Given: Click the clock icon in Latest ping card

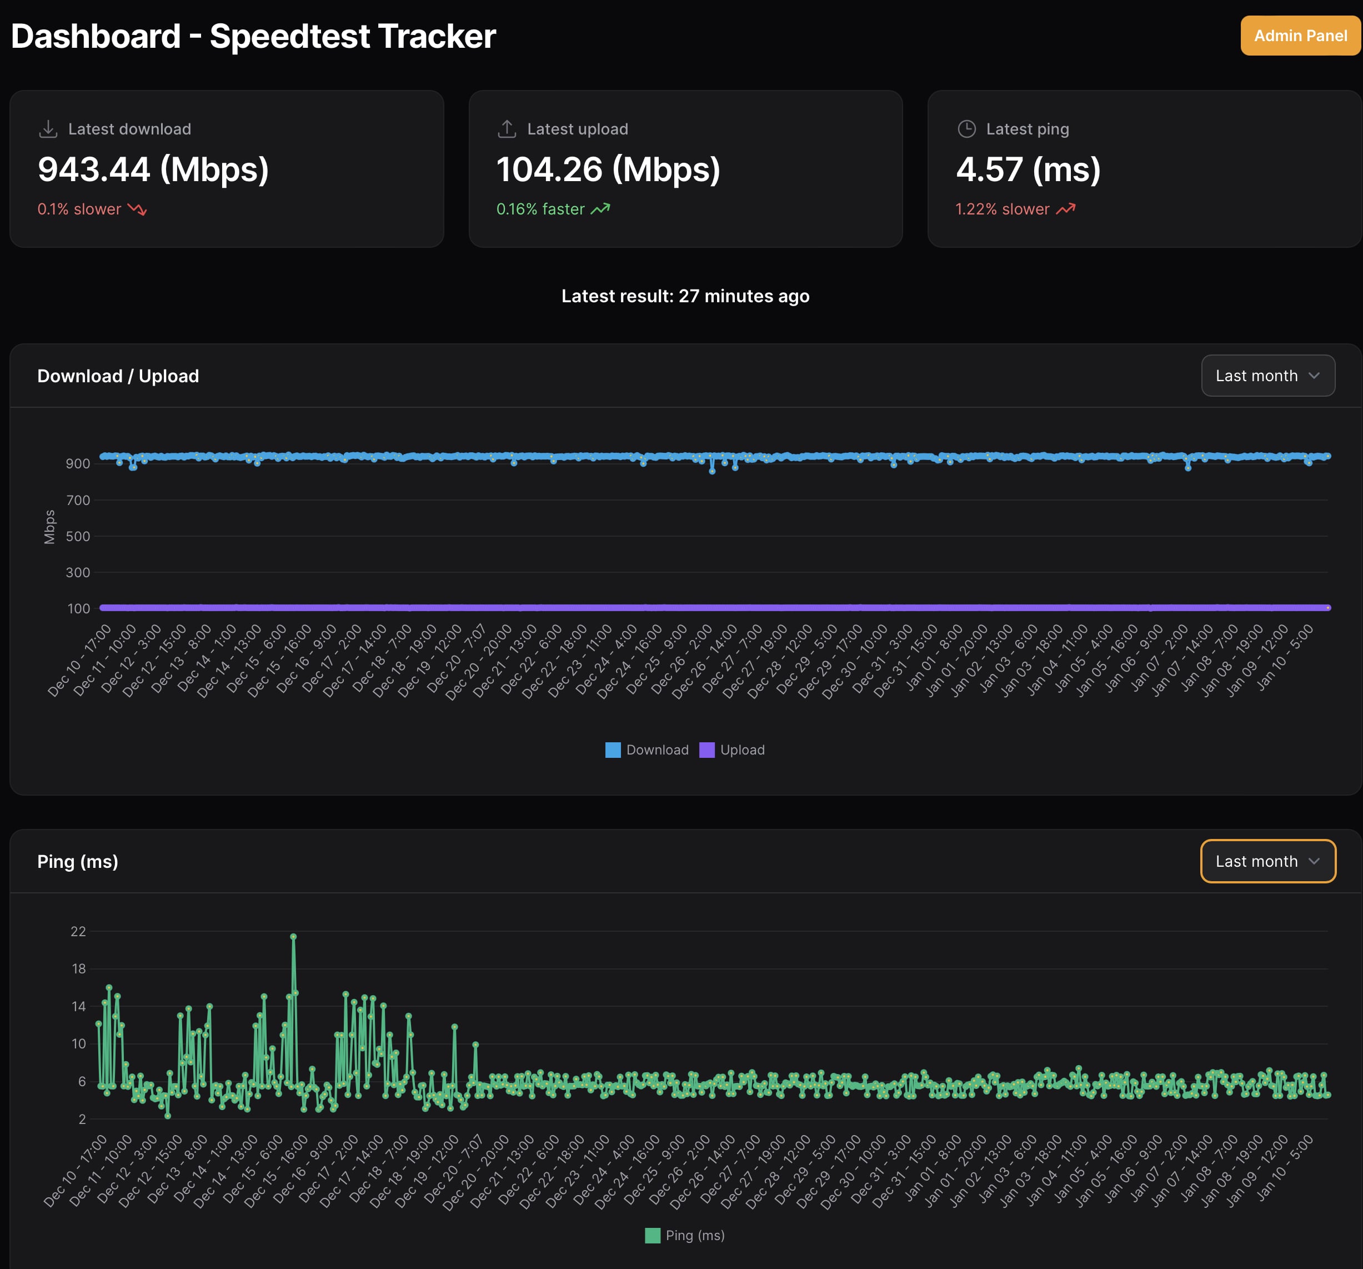Looking at the screenshot, I should (966, 129).
